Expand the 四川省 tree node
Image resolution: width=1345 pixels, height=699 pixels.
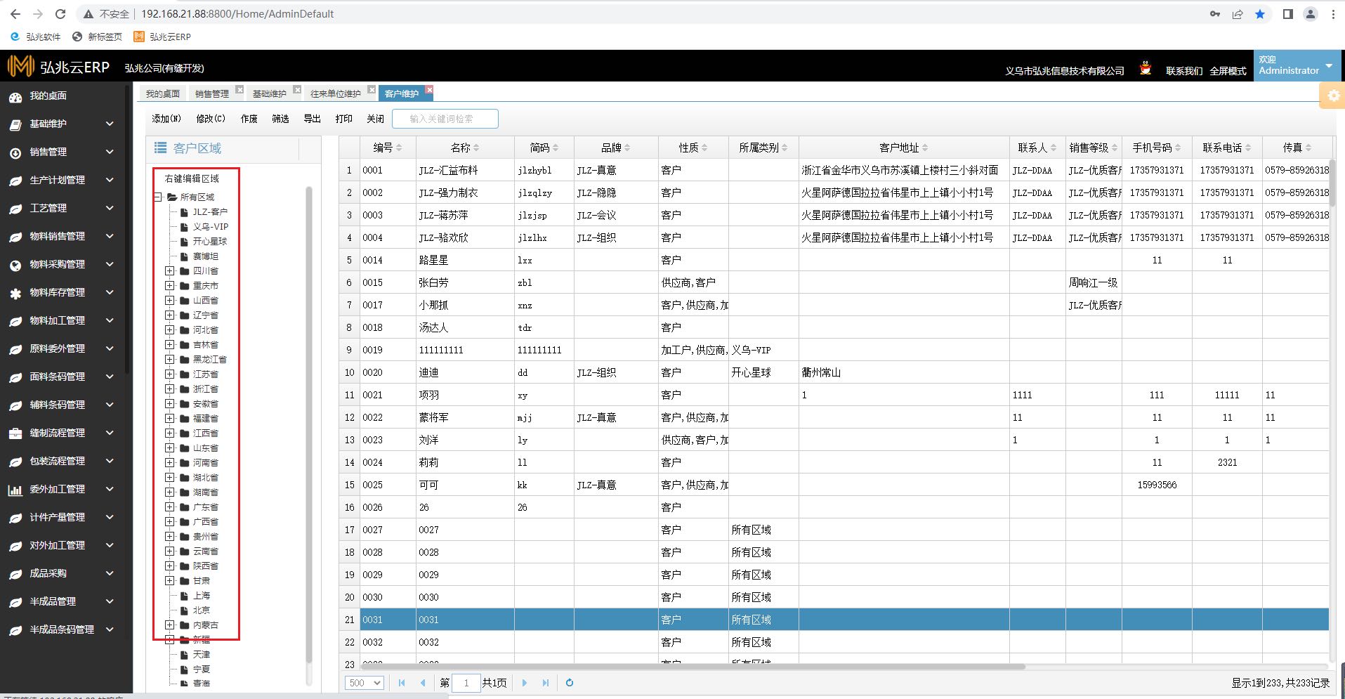tap(169, 271)
